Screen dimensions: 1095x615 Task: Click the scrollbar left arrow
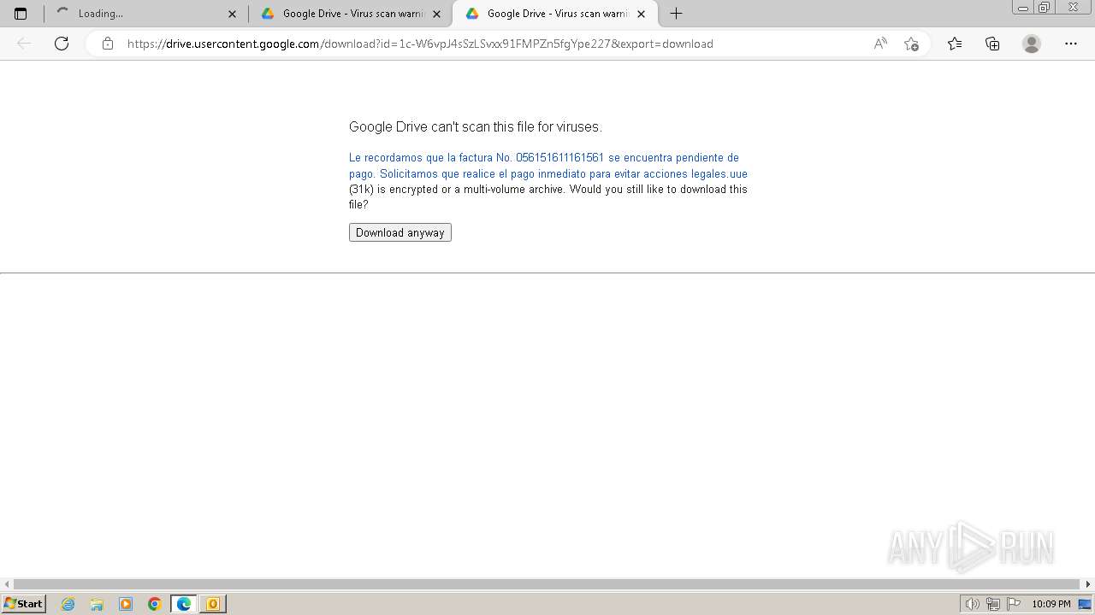[x=7, y=584]
